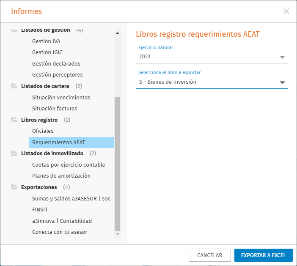The image size is (297, 266).
Task: Click the S - Bienes de Inversión field
Action: (212, 82)
